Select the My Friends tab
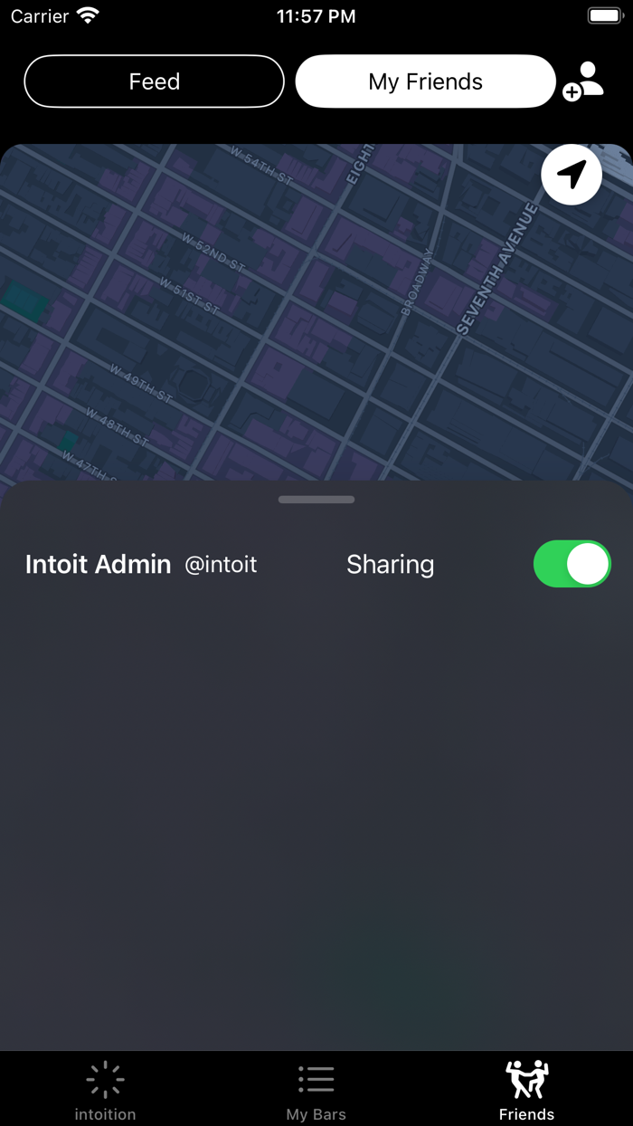This screenshot has width=633, height=1126. [425, 81]
